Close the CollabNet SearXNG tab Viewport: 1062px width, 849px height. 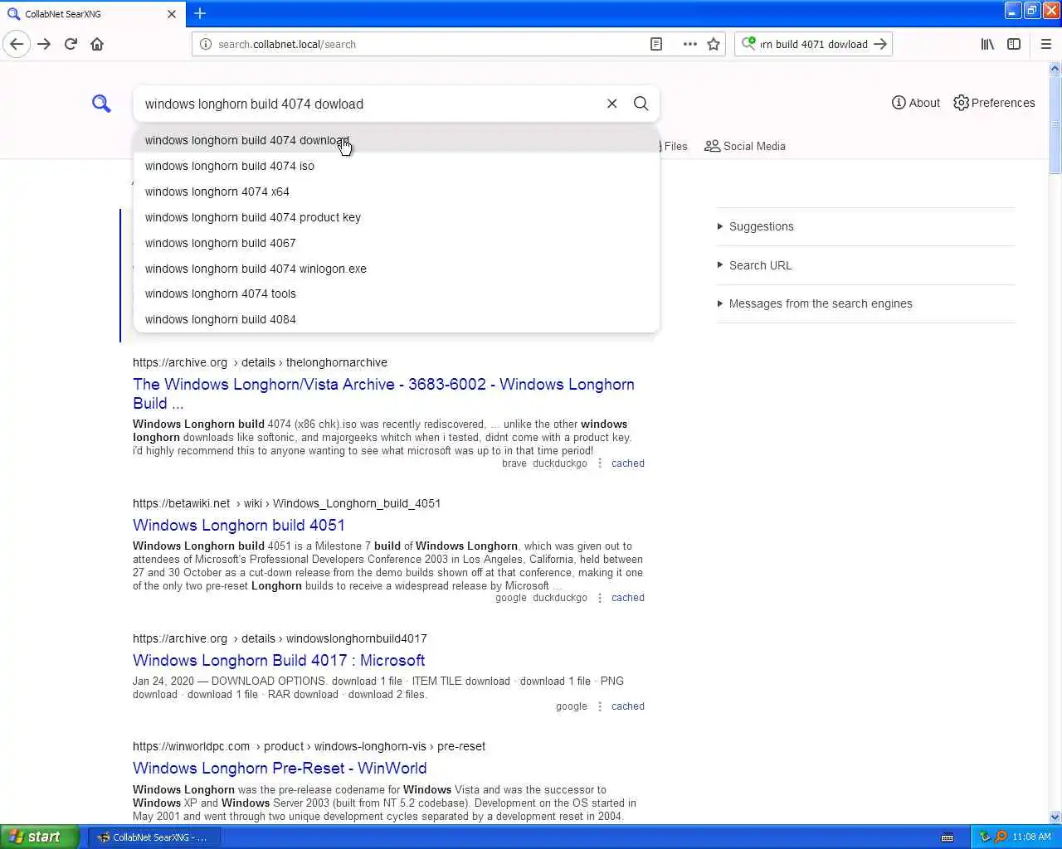(x=171, y=14)
